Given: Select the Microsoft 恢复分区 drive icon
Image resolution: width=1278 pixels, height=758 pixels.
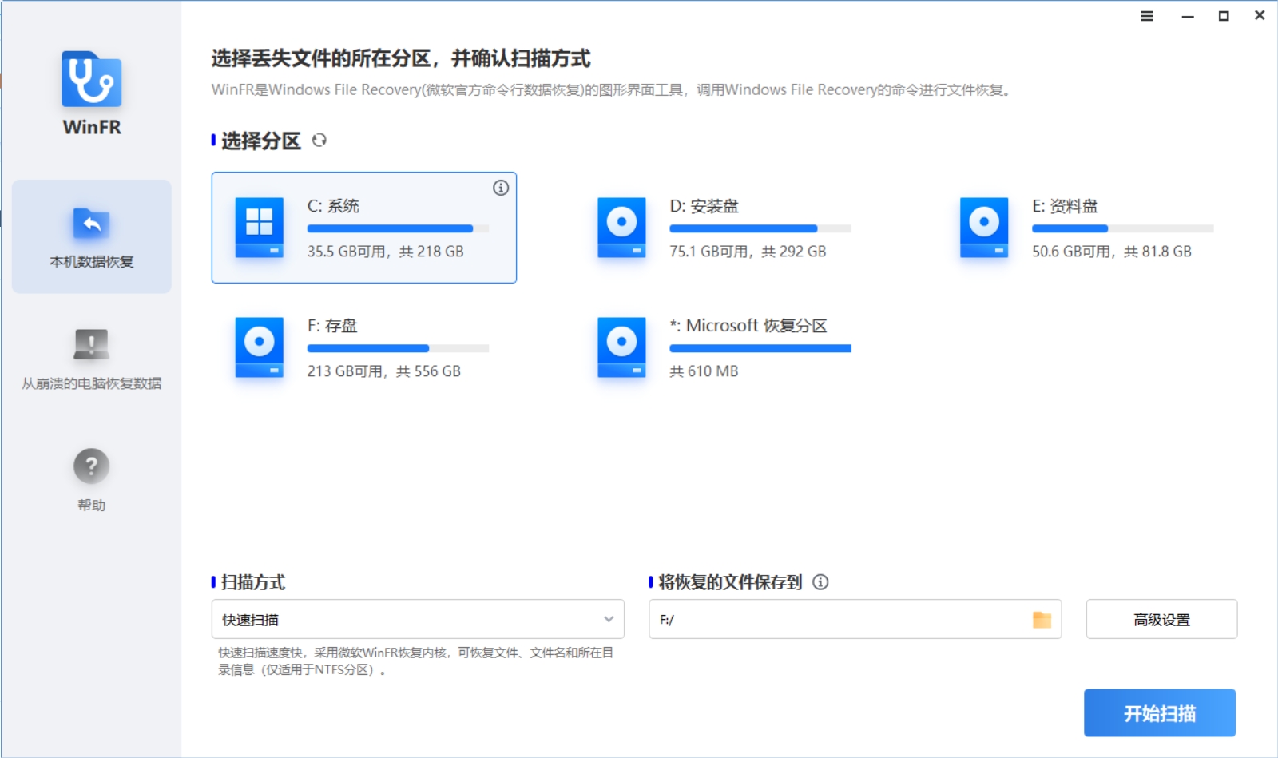Looking at the screenshot, I should pyautogui.click(x=621, y=347).
